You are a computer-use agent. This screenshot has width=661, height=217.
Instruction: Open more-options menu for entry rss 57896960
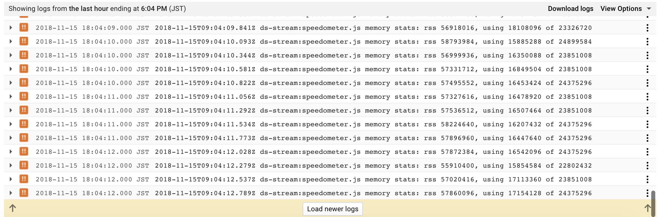[648, 138]
